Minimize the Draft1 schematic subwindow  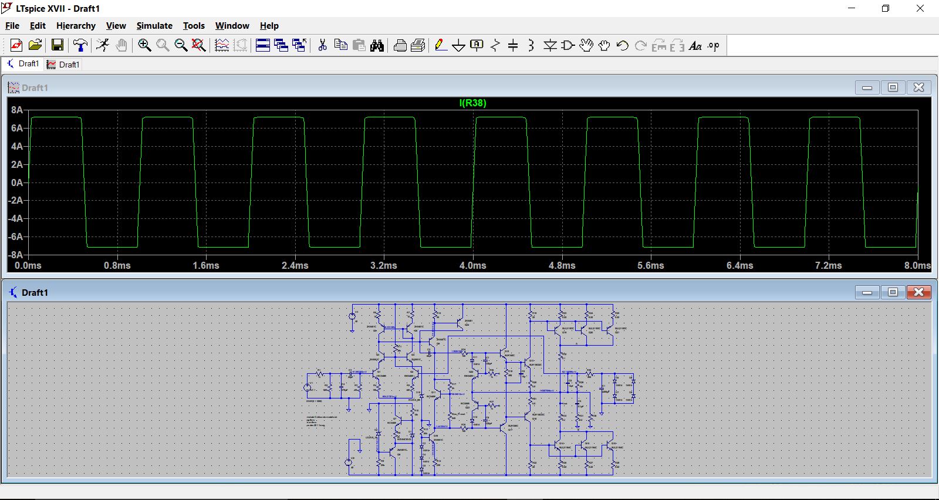867,292
